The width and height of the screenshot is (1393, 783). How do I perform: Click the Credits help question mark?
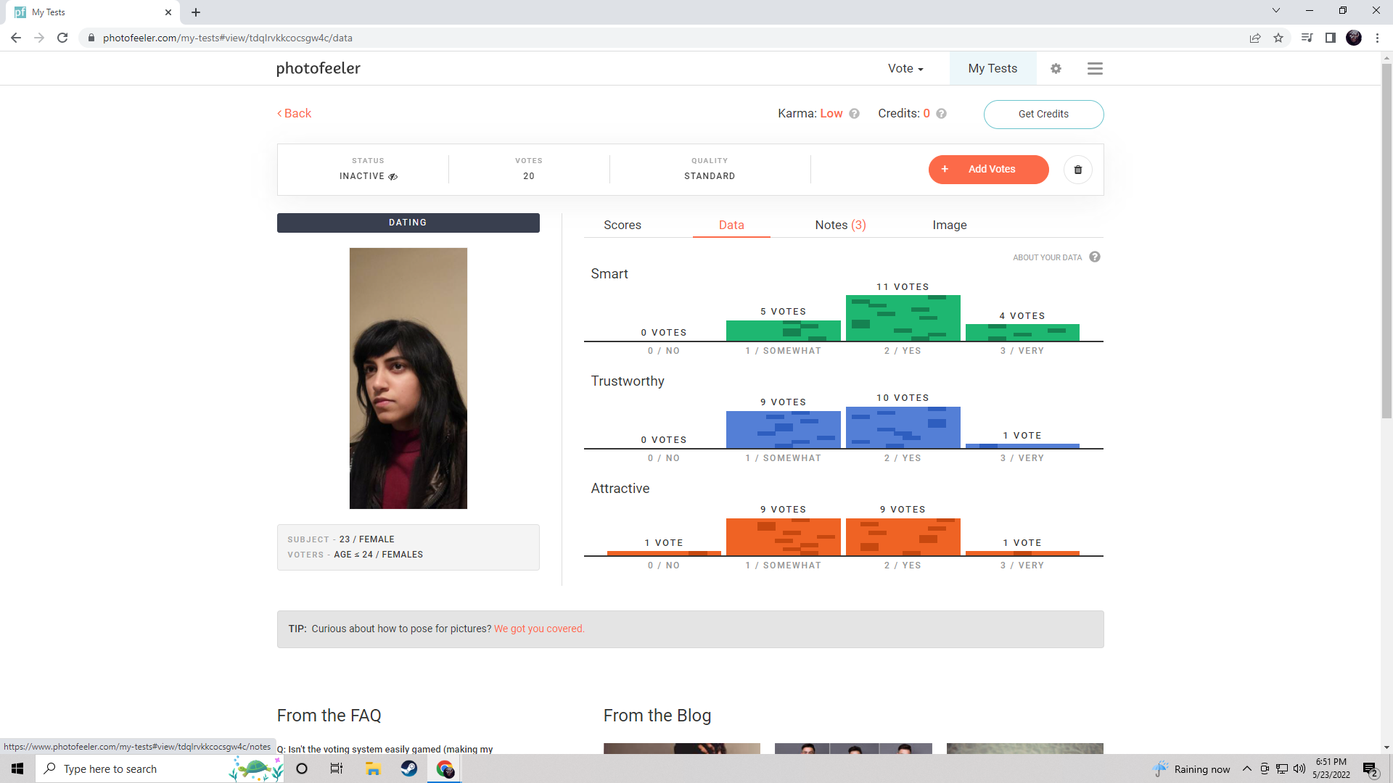pos(941,114)
